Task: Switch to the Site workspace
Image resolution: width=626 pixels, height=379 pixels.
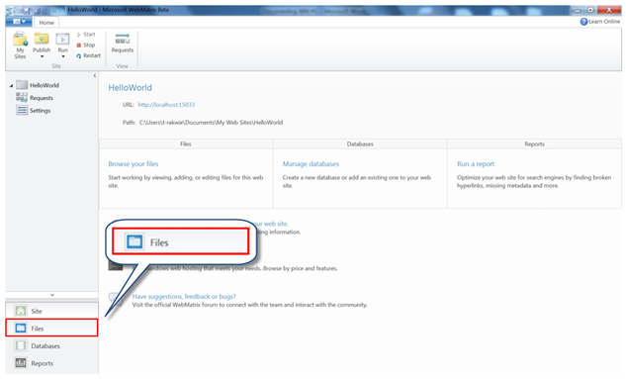Action: pyautogui.click(x=51, y=311)
